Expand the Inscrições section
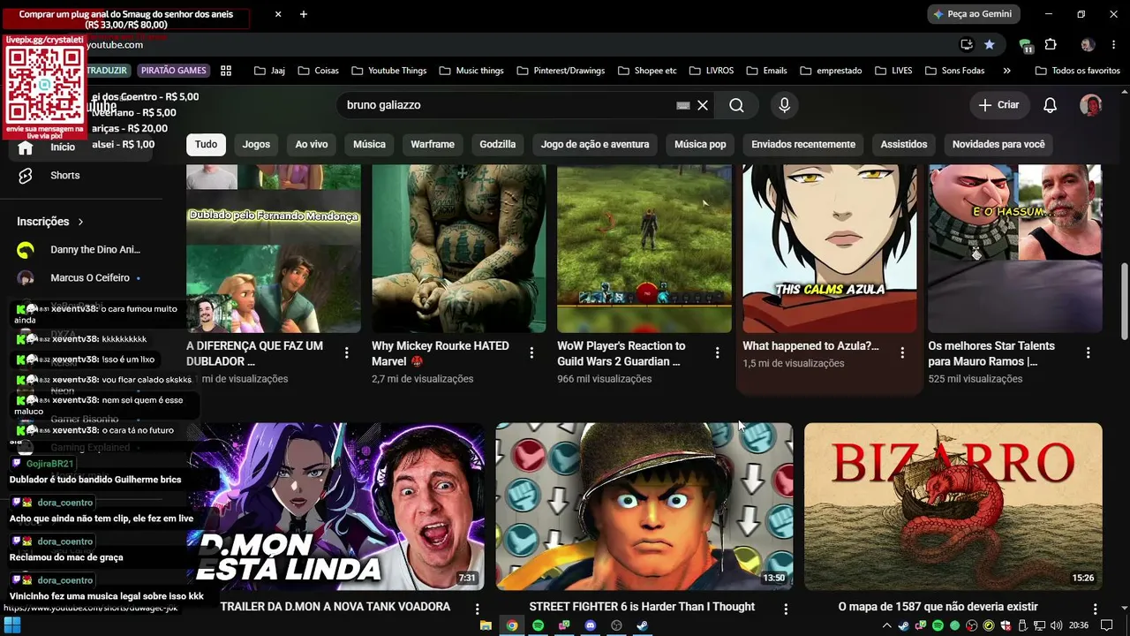The height and width of the screenshot is (636, 1130). click(50, 222)
